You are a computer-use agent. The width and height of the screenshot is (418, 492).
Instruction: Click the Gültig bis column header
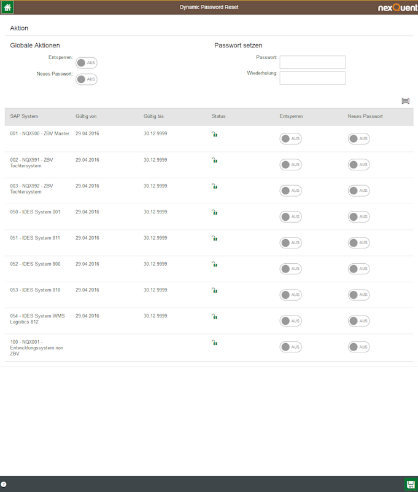click(153, 116)
